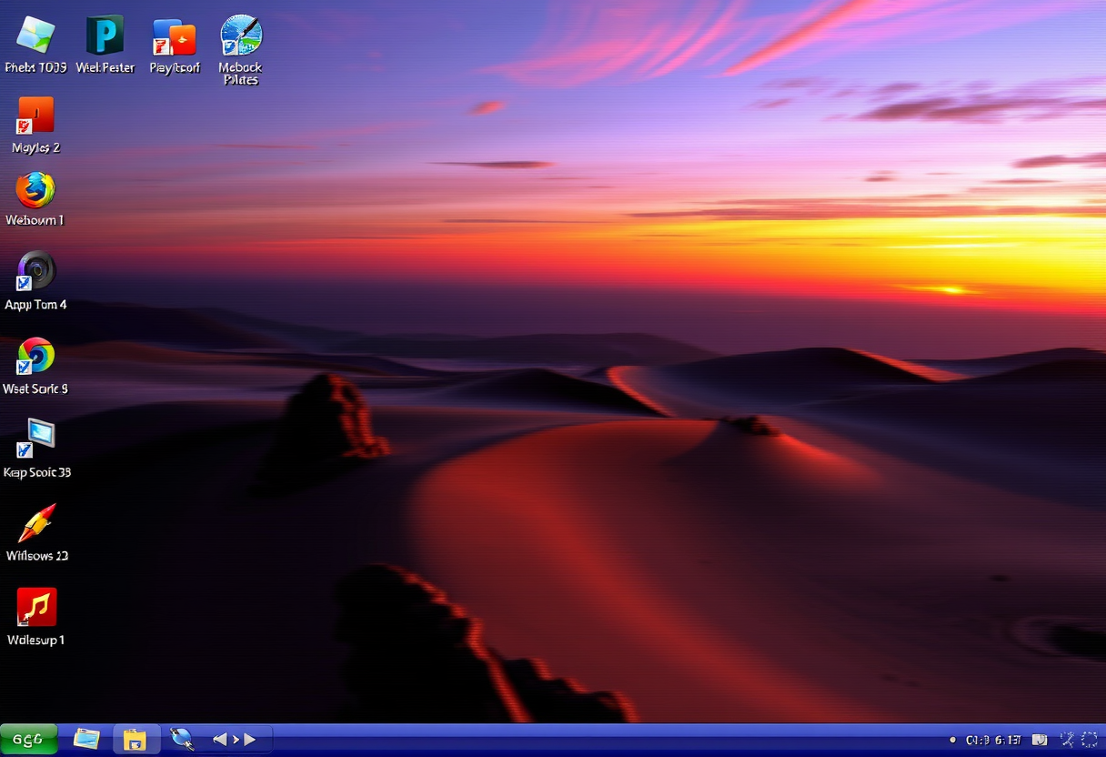
Task: Open the globe with pen desktop icon
Action: (241, 35)
